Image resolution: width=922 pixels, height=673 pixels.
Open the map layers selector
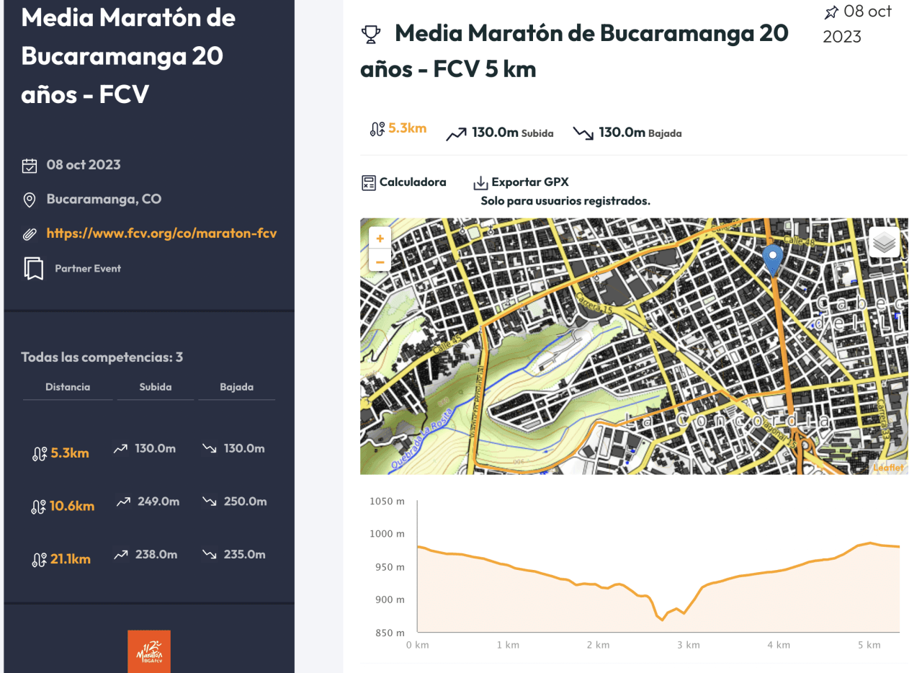coord(884,243)
